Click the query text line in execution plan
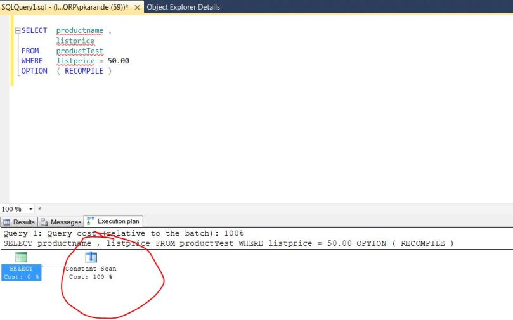 228,243
